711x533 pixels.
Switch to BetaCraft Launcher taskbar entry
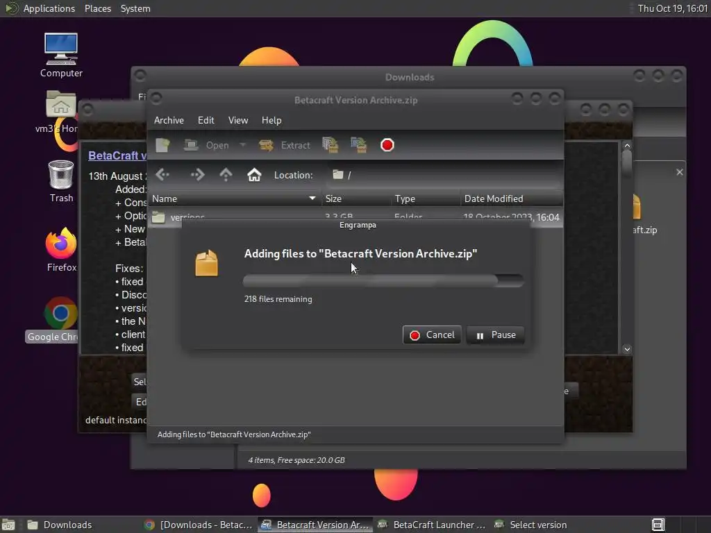click(x=432, y=525)
